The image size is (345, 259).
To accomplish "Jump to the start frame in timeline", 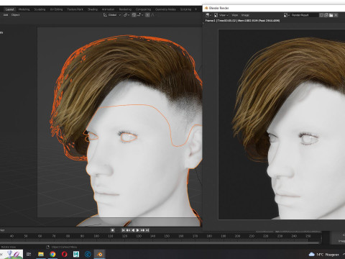I will [x=124, y=230].
